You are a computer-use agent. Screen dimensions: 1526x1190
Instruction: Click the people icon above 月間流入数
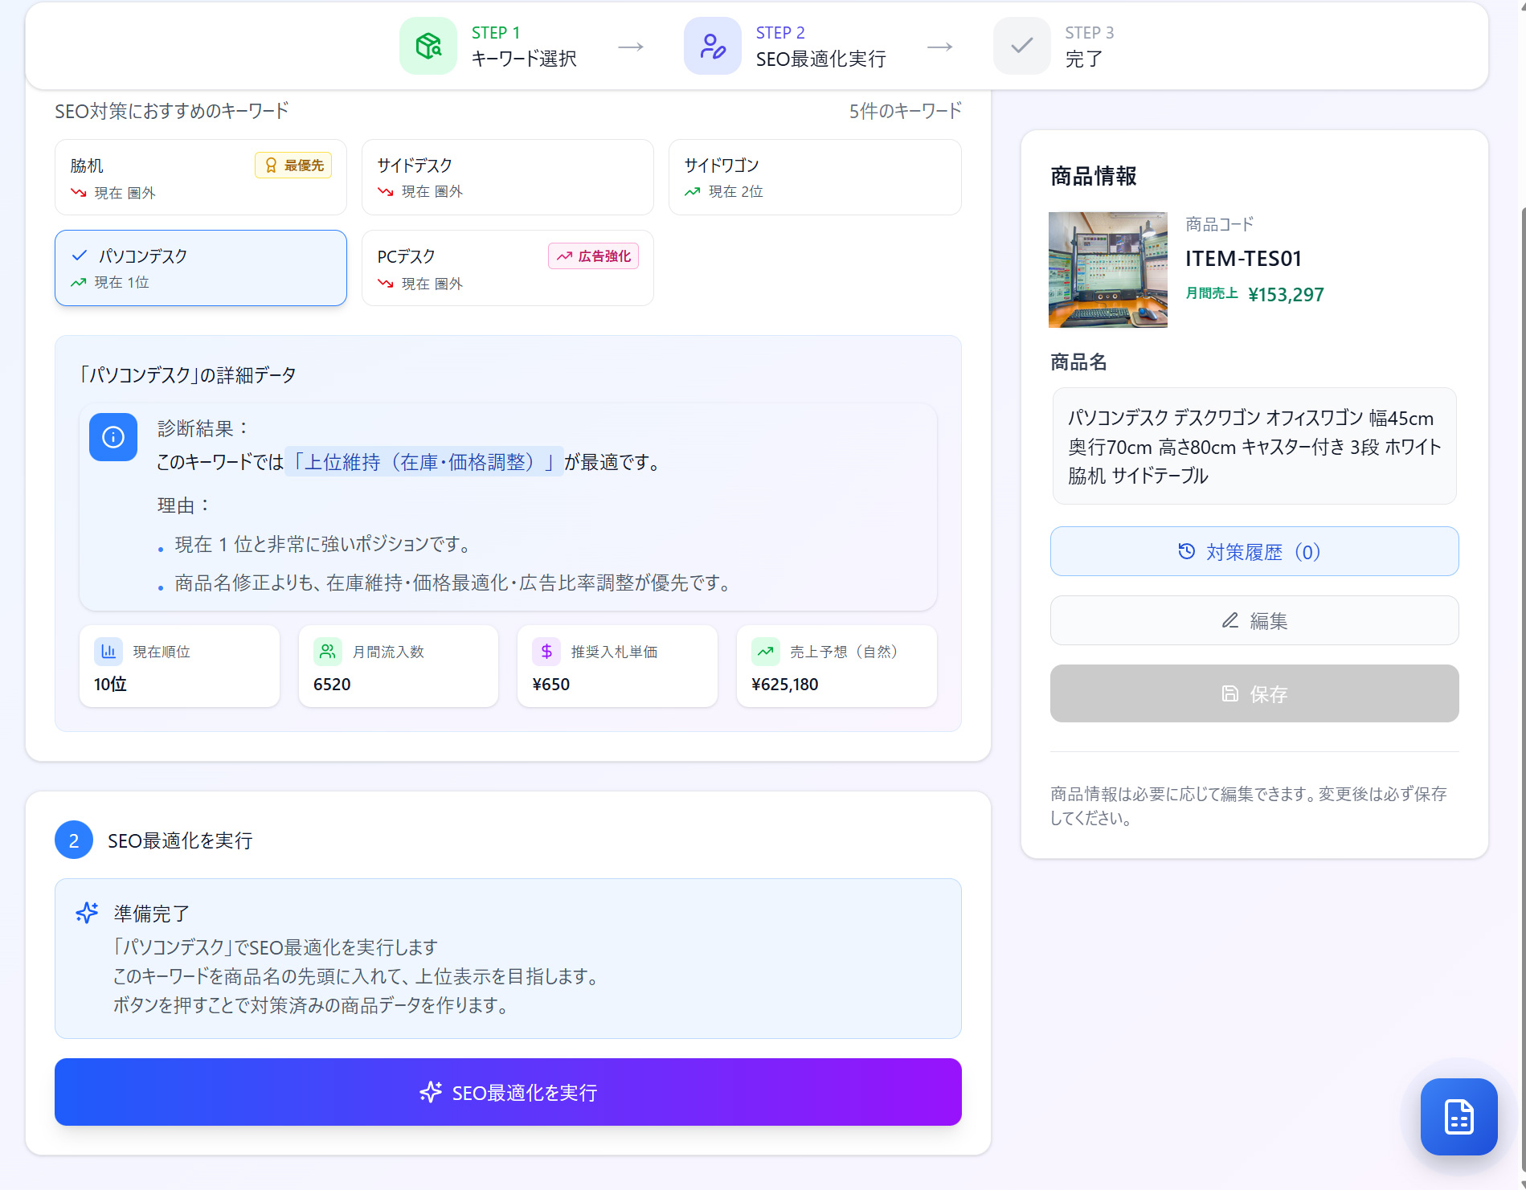(327, 652)
